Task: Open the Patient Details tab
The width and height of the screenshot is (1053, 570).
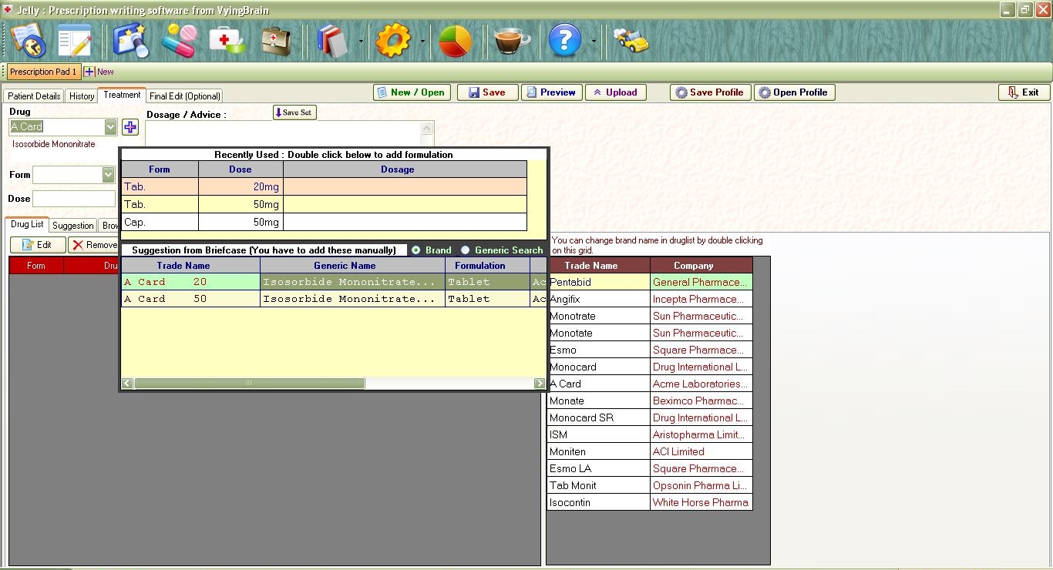Action: pyautogui.click(x=34, y=96)
